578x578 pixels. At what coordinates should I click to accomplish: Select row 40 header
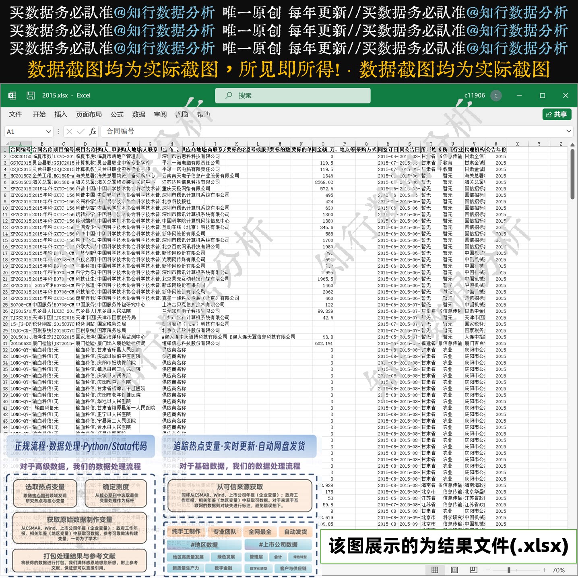[5, 401]
